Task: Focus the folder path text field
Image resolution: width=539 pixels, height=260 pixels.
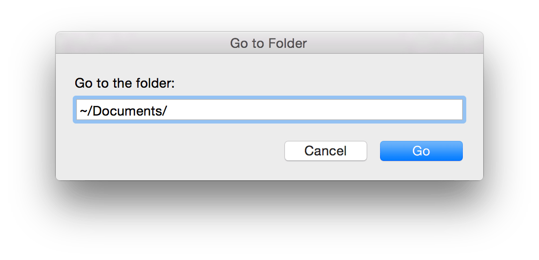Action: [x=269, y=110]
